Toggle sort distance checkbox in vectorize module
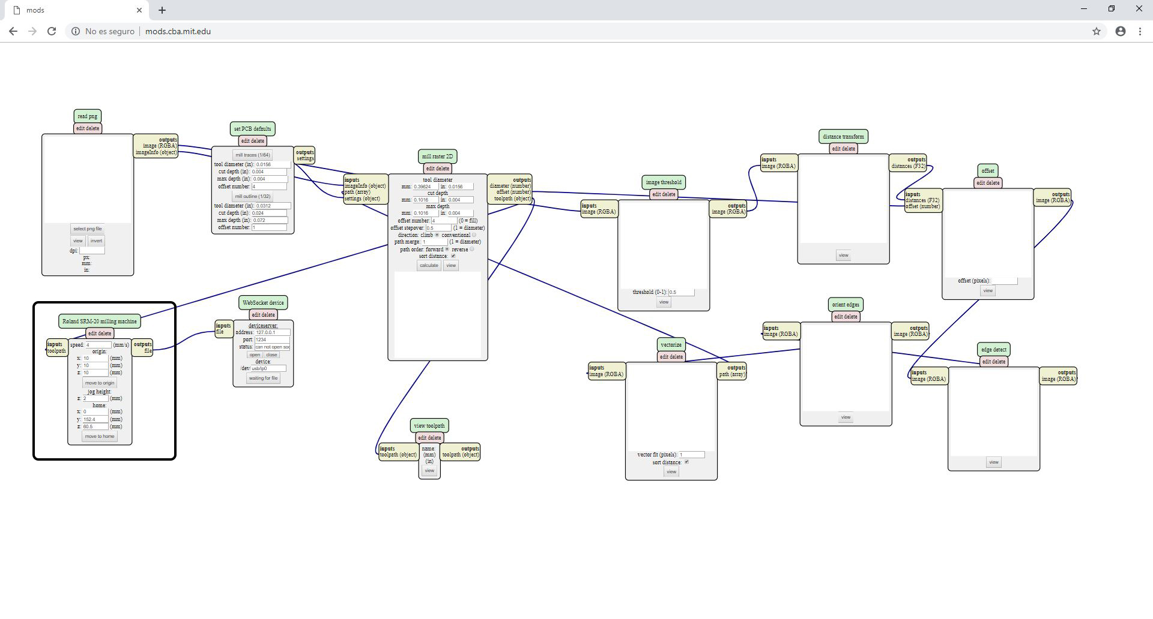The image size is (1153, 619). pos(686,462)
